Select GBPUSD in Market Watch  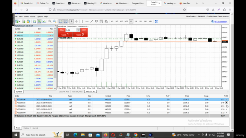pos(34,42)
